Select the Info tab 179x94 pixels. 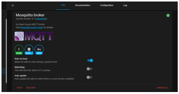point(63,5)
